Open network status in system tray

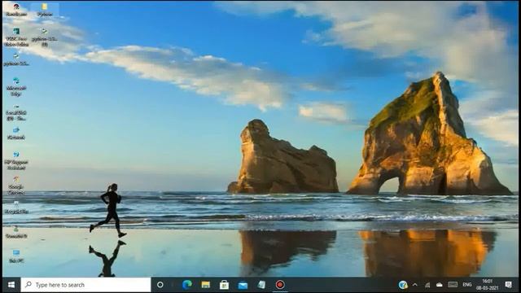[427, 285]
